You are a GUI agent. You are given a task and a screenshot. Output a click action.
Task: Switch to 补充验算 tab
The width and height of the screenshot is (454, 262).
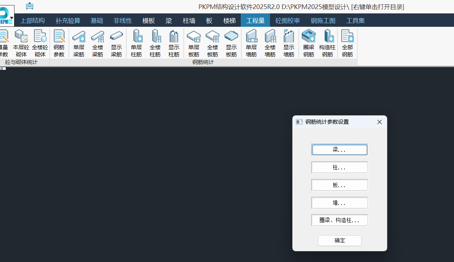[x=68, y=21]
